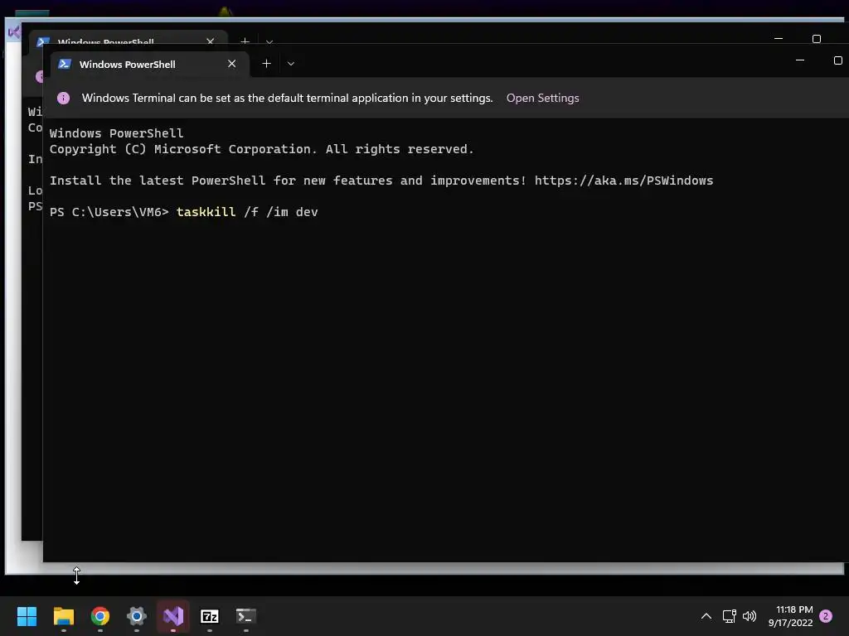Minimize the front terminal window

(800, 60)
